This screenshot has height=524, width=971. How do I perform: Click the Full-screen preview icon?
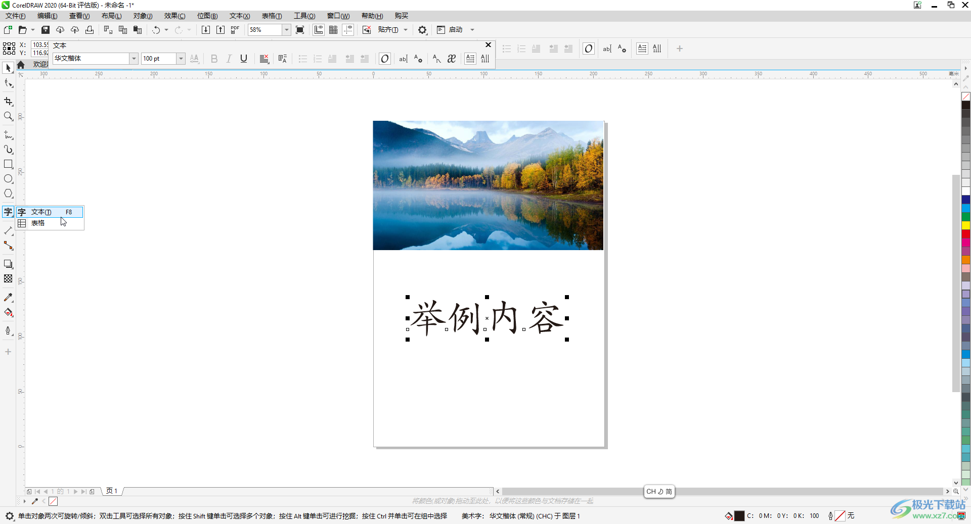[x=300, y=30]
